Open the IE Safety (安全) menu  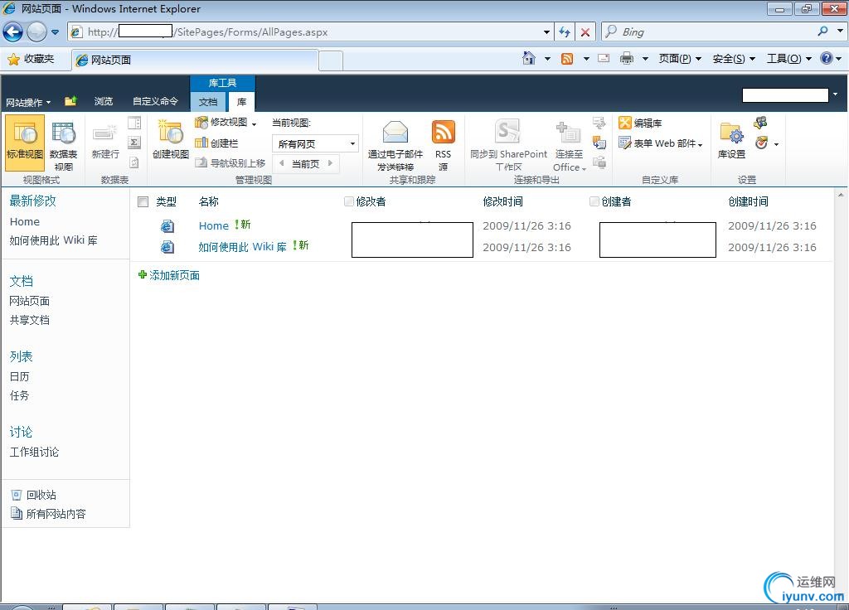click(734, 59)
